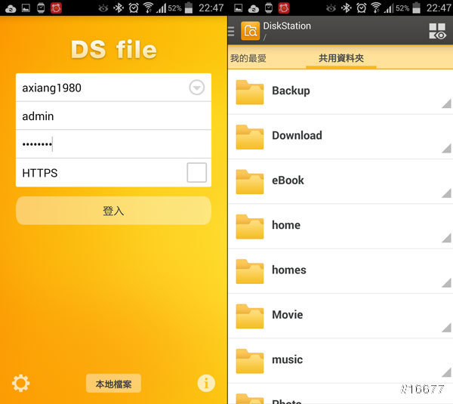
Task: Expand options triangle for Download row
Action: tap(446, 148)
